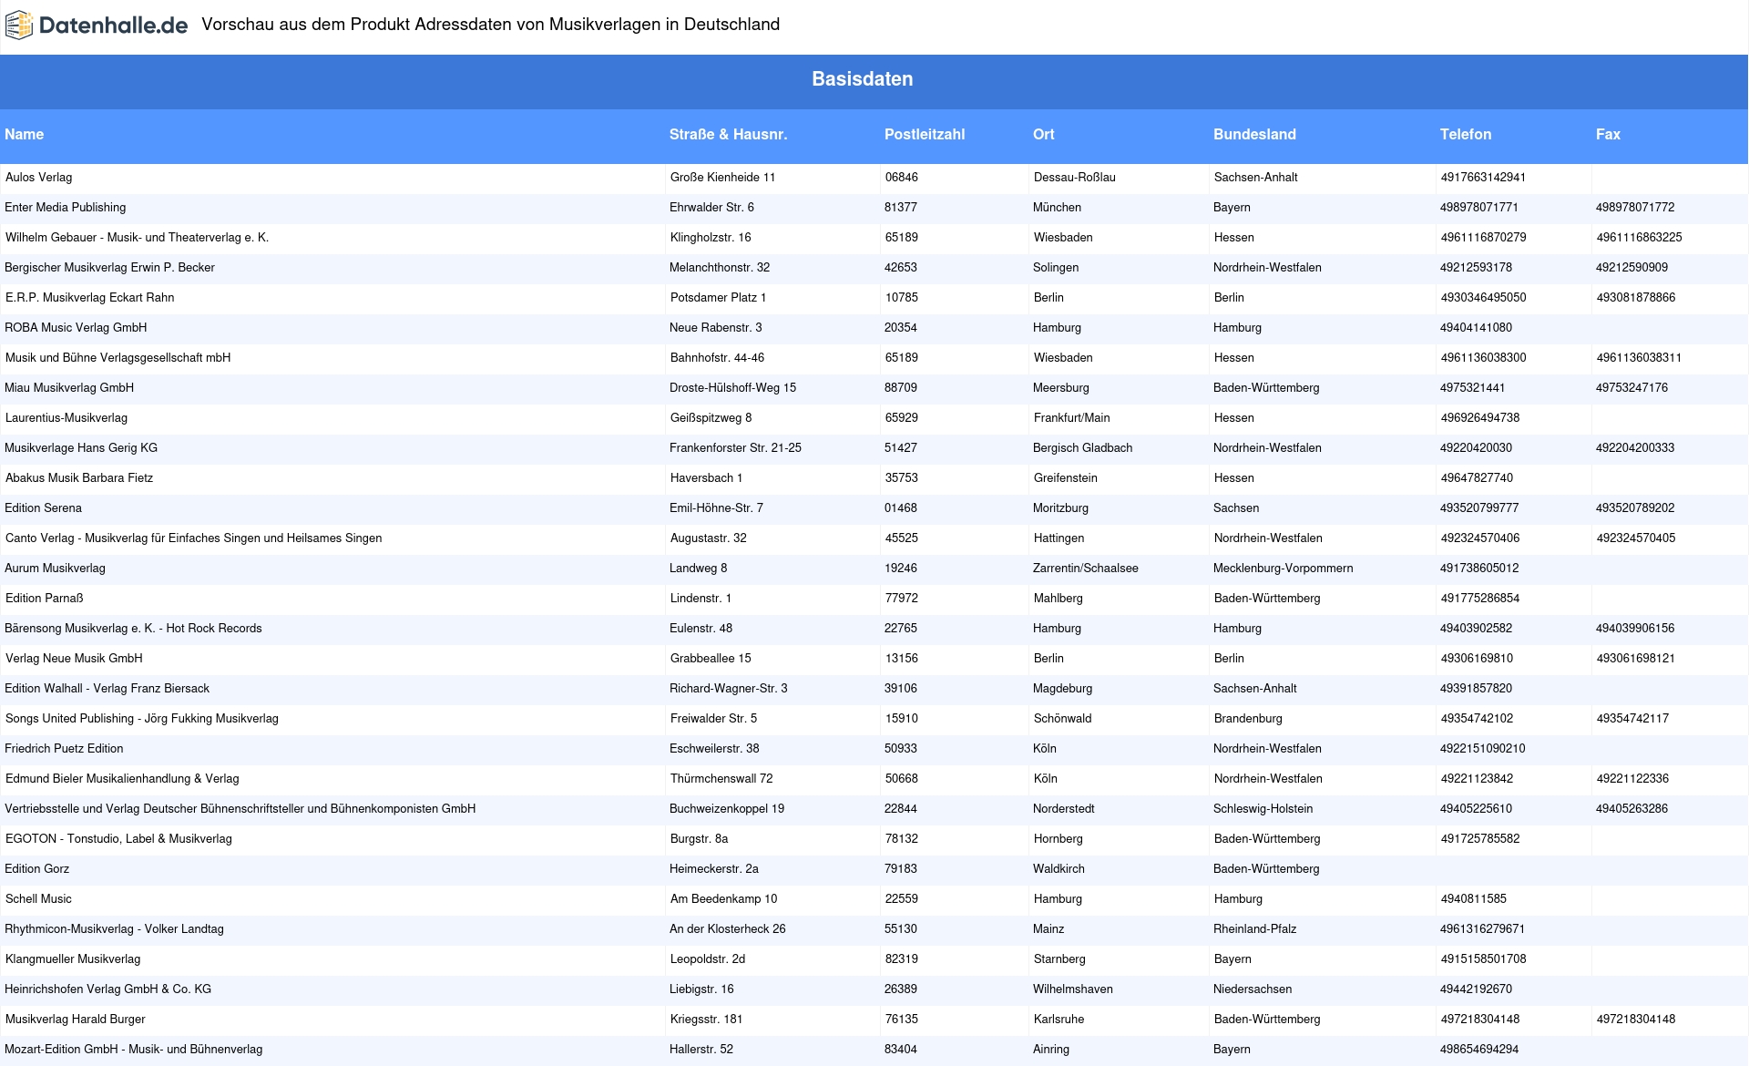This screenshot has height=1066, width=1749.
Task: Click Bärensong Musikverlag e. K. - Hot Rock Records
Action: coord(133,629)
